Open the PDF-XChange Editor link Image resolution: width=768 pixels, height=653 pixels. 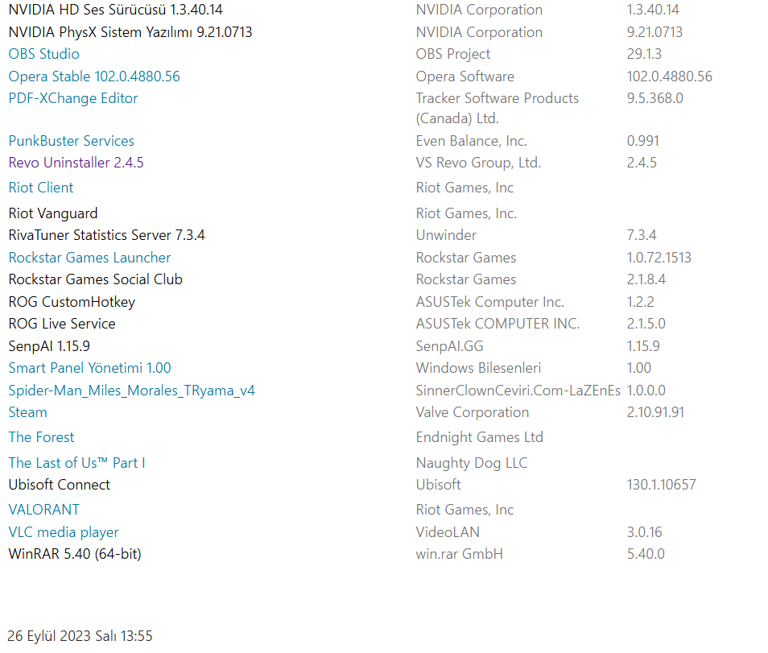73,98
